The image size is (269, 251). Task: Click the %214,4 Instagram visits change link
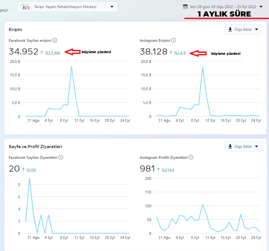(168, 170)
